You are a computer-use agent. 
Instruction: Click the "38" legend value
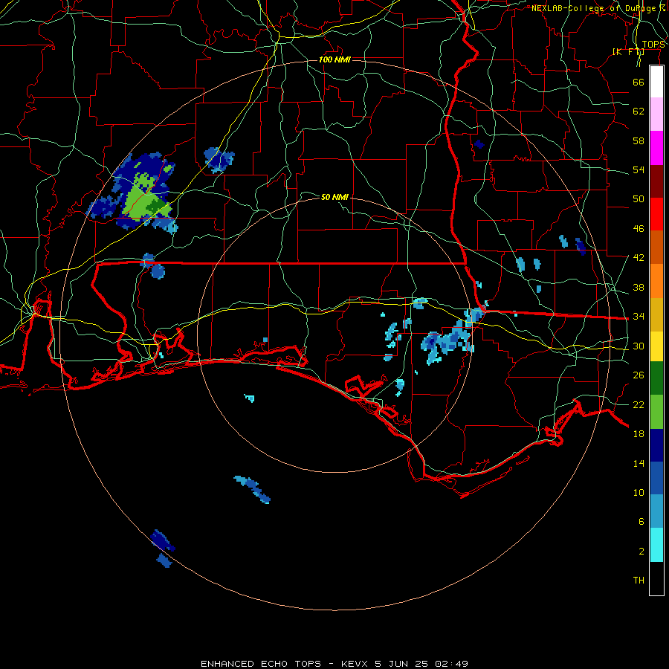pos(639,287)
